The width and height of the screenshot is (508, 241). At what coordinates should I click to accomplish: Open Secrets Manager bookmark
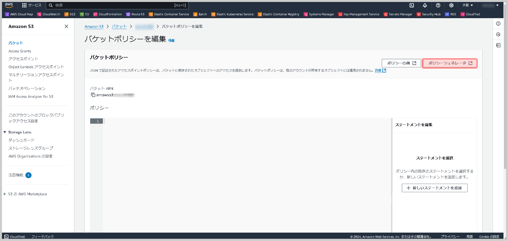pos(398,14)
